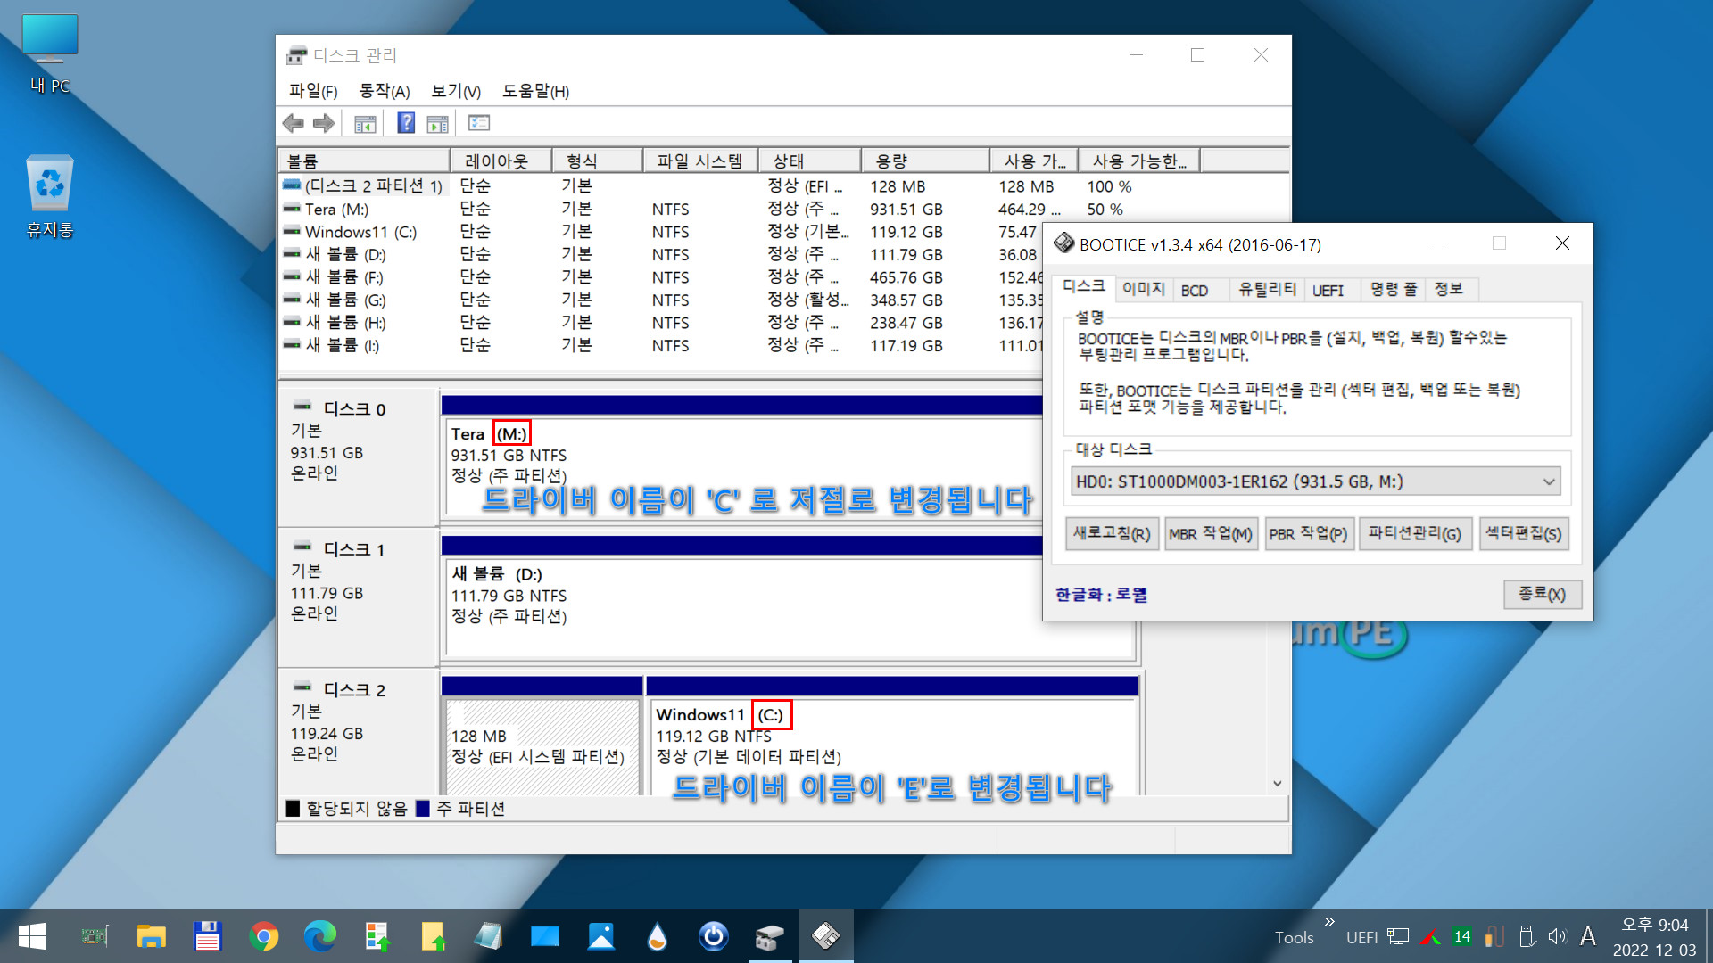
Task: Open the blue Help question mark icon
Action: coord(406,123)
